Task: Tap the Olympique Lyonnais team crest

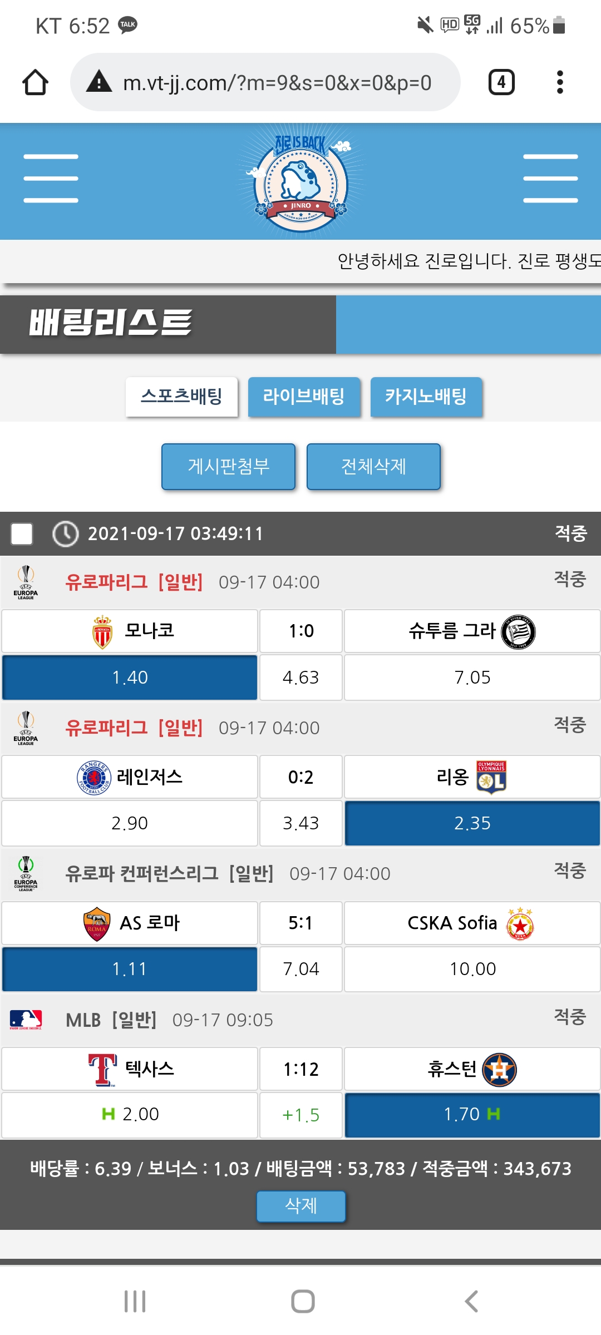Action: (x=491, y=777)
